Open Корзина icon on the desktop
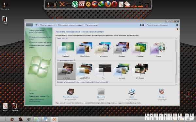Image resolution: width=196 pixels, height=122 pixels. pyautogui.click(x=188, y=93)
